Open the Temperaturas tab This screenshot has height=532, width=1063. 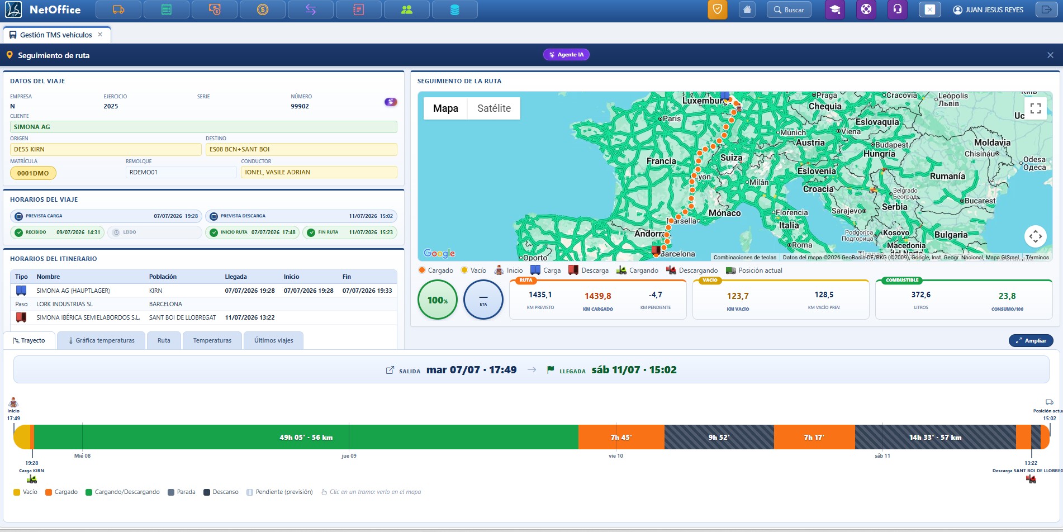[212, 340]
